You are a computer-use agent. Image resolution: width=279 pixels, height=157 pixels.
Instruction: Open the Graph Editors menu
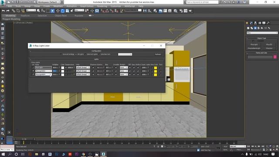pyautogui.click(x=87, y=6)
